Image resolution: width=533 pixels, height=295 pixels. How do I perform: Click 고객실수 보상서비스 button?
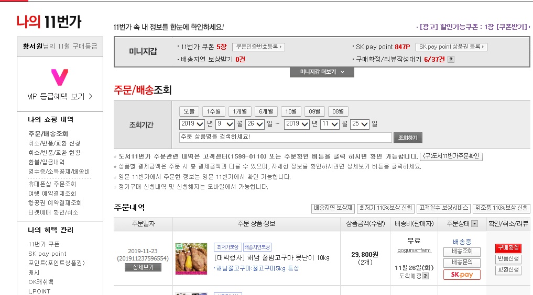click(x=443, y=208)
